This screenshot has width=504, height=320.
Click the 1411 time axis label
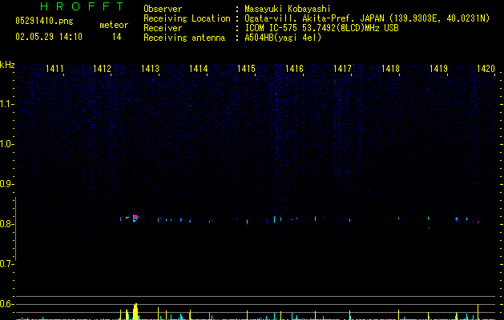point(54,69)
